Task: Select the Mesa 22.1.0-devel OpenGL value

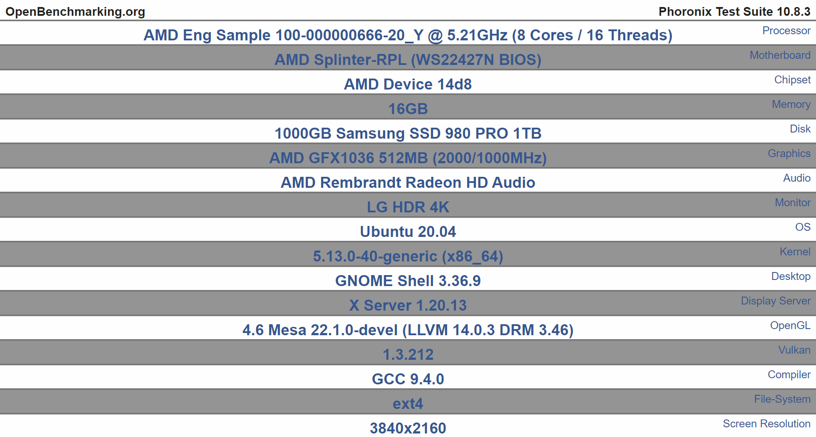Action: pyautogui.click(x=408, y=330)
